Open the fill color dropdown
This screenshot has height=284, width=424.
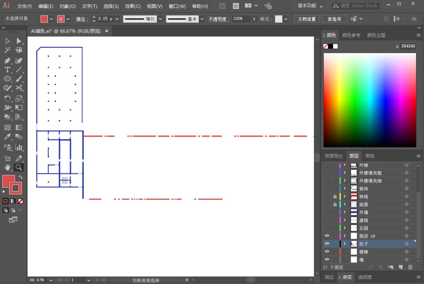pyautogui.click(x=51, y=19)
